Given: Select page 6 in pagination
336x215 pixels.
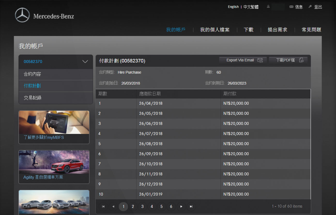Looking at the screenshot, I should tap(171, 206).
